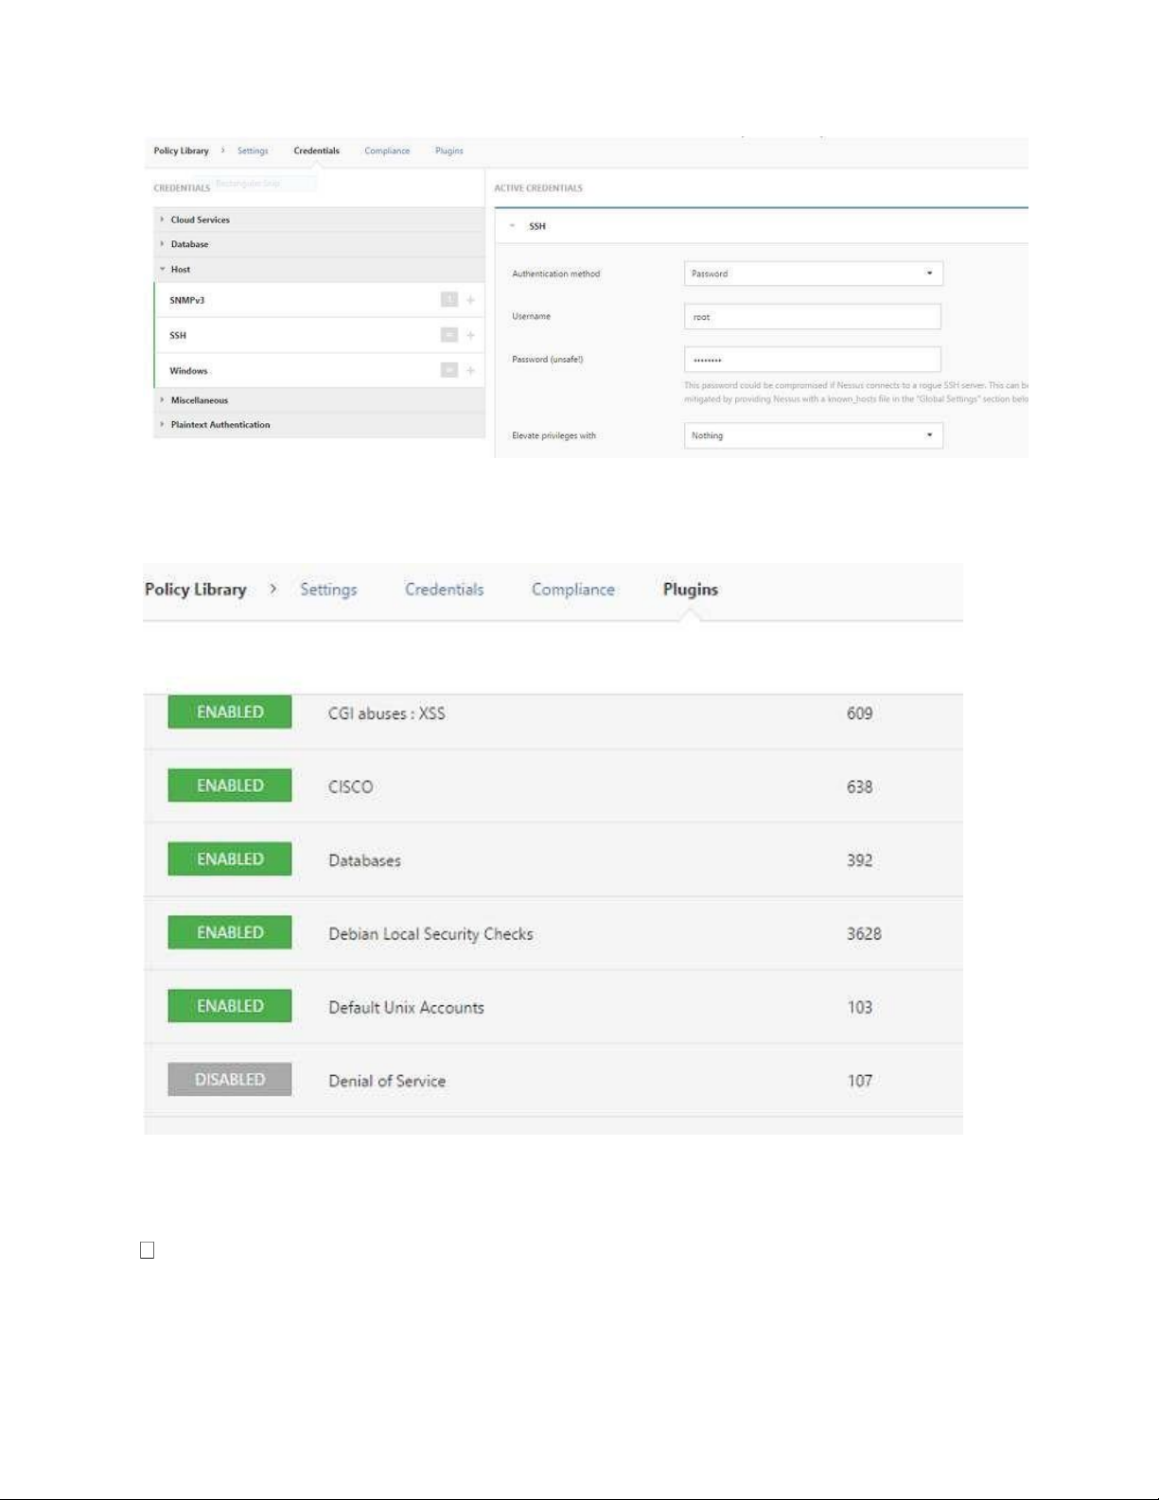Click plugin count 609
The image size is (1159, 1500).
(x=859, y=714)
